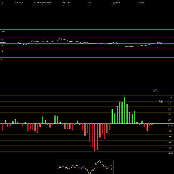
Task: Click the MR axis label 60
Action: [x=170, y=109]
